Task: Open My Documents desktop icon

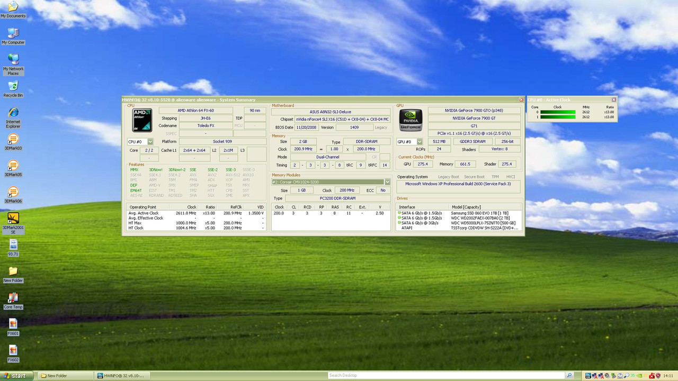Action: tap(13, 10)
